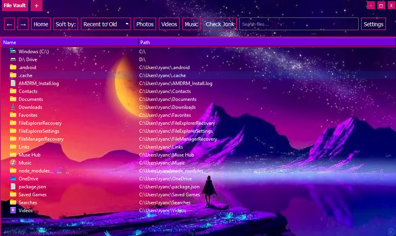Select the FileExplorerRecovery name text
Screen dimensions: 396x236
pos(40,123)
